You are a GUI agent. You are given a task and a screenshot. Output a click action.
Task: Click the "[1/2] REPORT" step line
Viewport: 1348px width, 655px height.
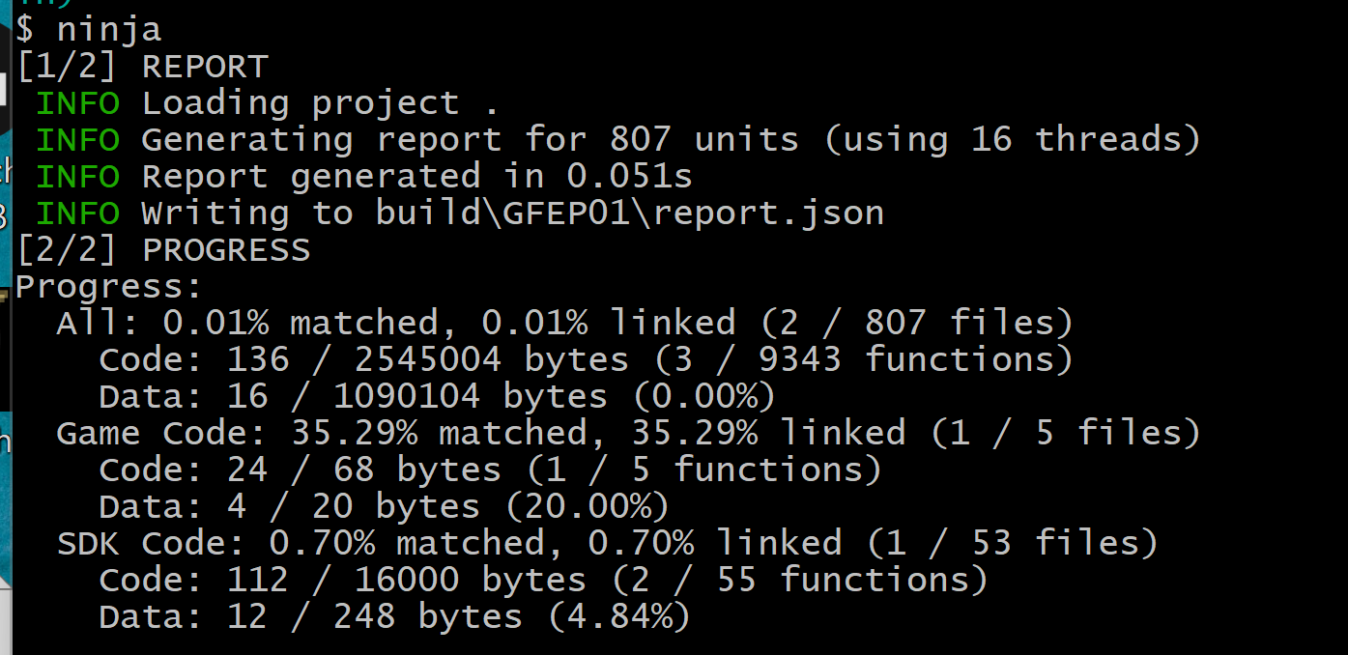click(x=142, y=67)
